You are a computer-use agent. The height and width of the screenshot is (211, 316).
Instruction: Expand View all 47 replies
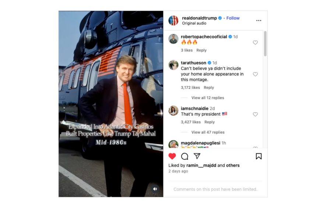(x=208, y=132)
